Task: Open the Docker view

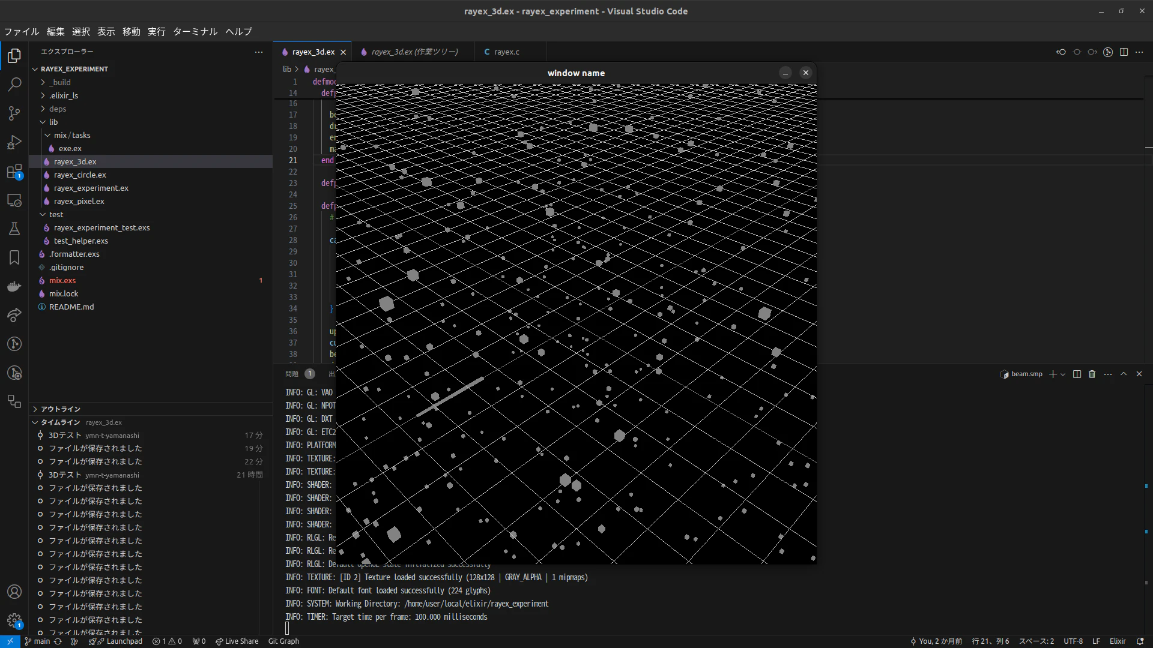Action: 14,286
